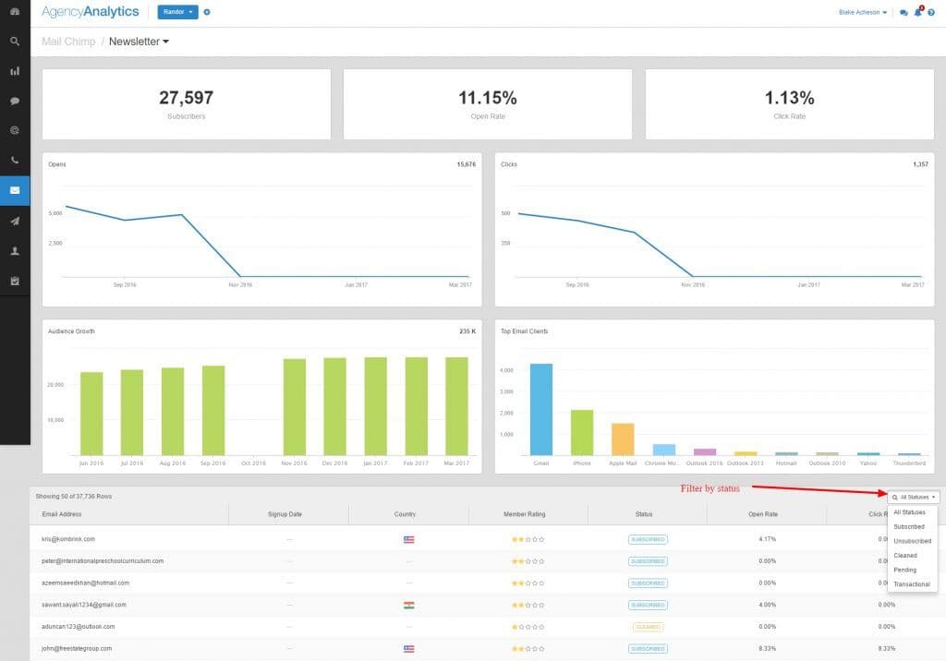Click the Top Email Clients chart title
This screenshot has width=946, height=661.
[525, 331]
